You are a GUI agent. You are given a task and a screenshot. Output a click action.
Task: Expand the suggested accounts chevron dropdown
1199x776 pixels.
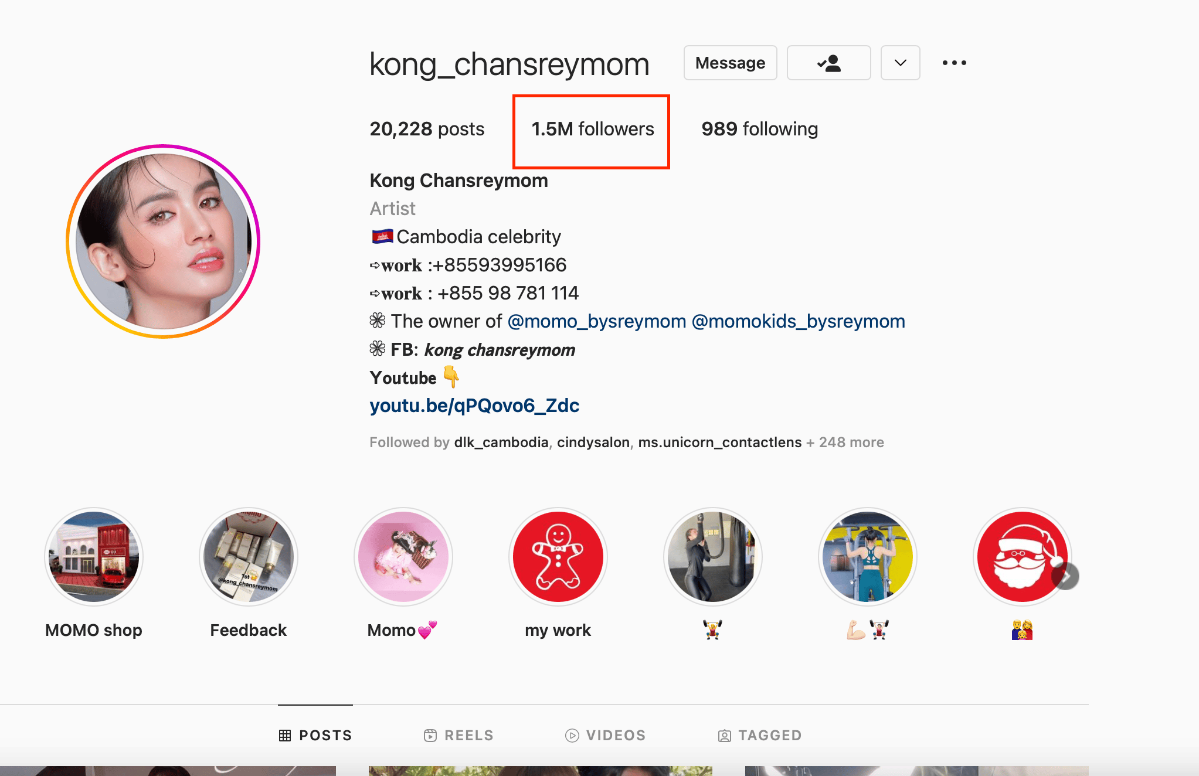(900, 63)
